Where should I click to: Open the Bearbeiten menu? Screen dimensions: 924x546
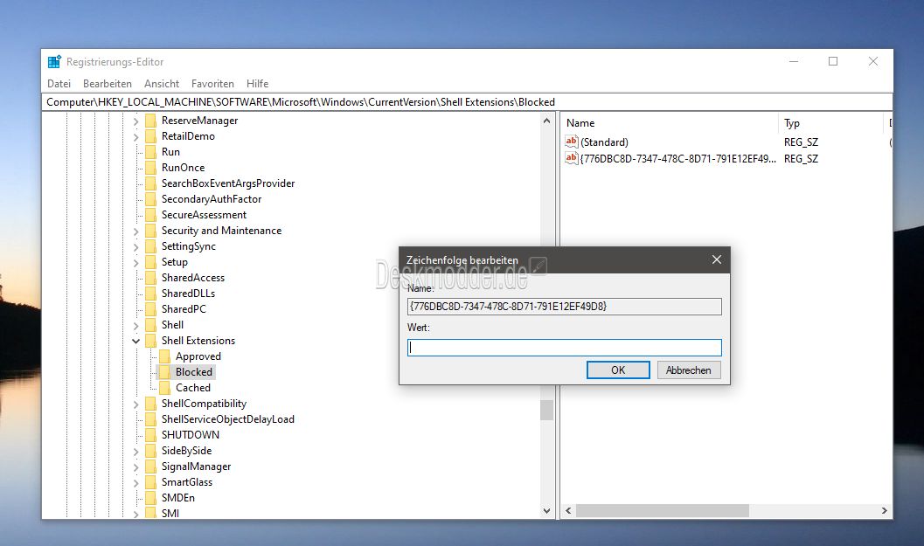tap(108, 84)
